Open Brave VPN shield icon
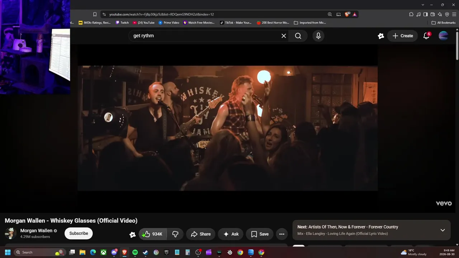 [447, 14]
